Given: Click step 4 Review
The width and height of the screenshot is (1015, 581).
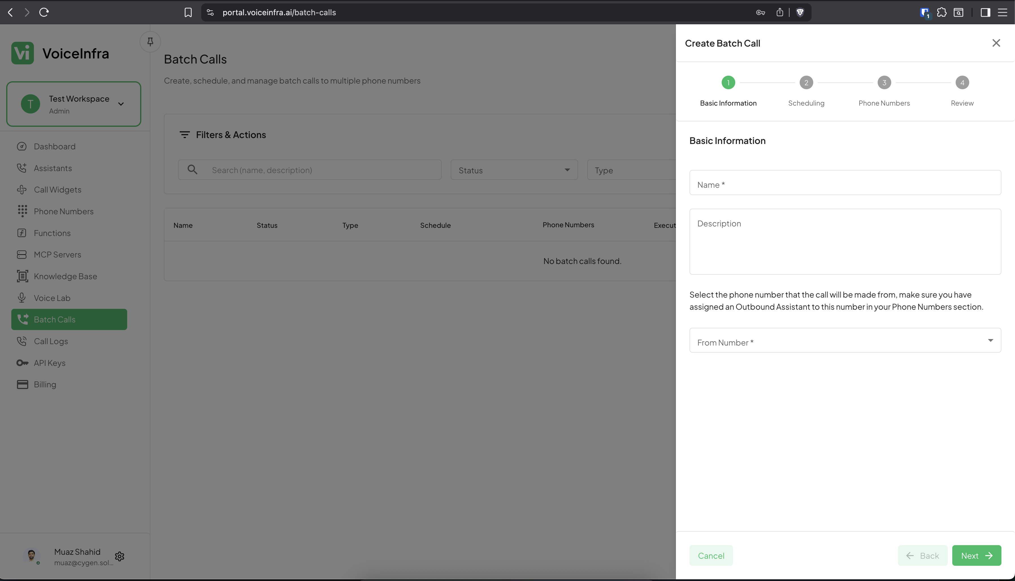Looking at the screenshot, I should click(962, 92).
